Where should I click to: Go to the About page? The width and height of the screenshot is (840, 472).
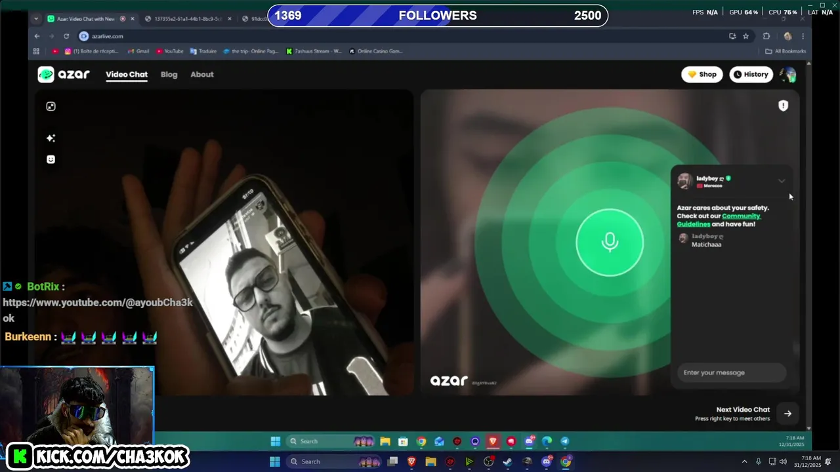click(x=202, y=74)
